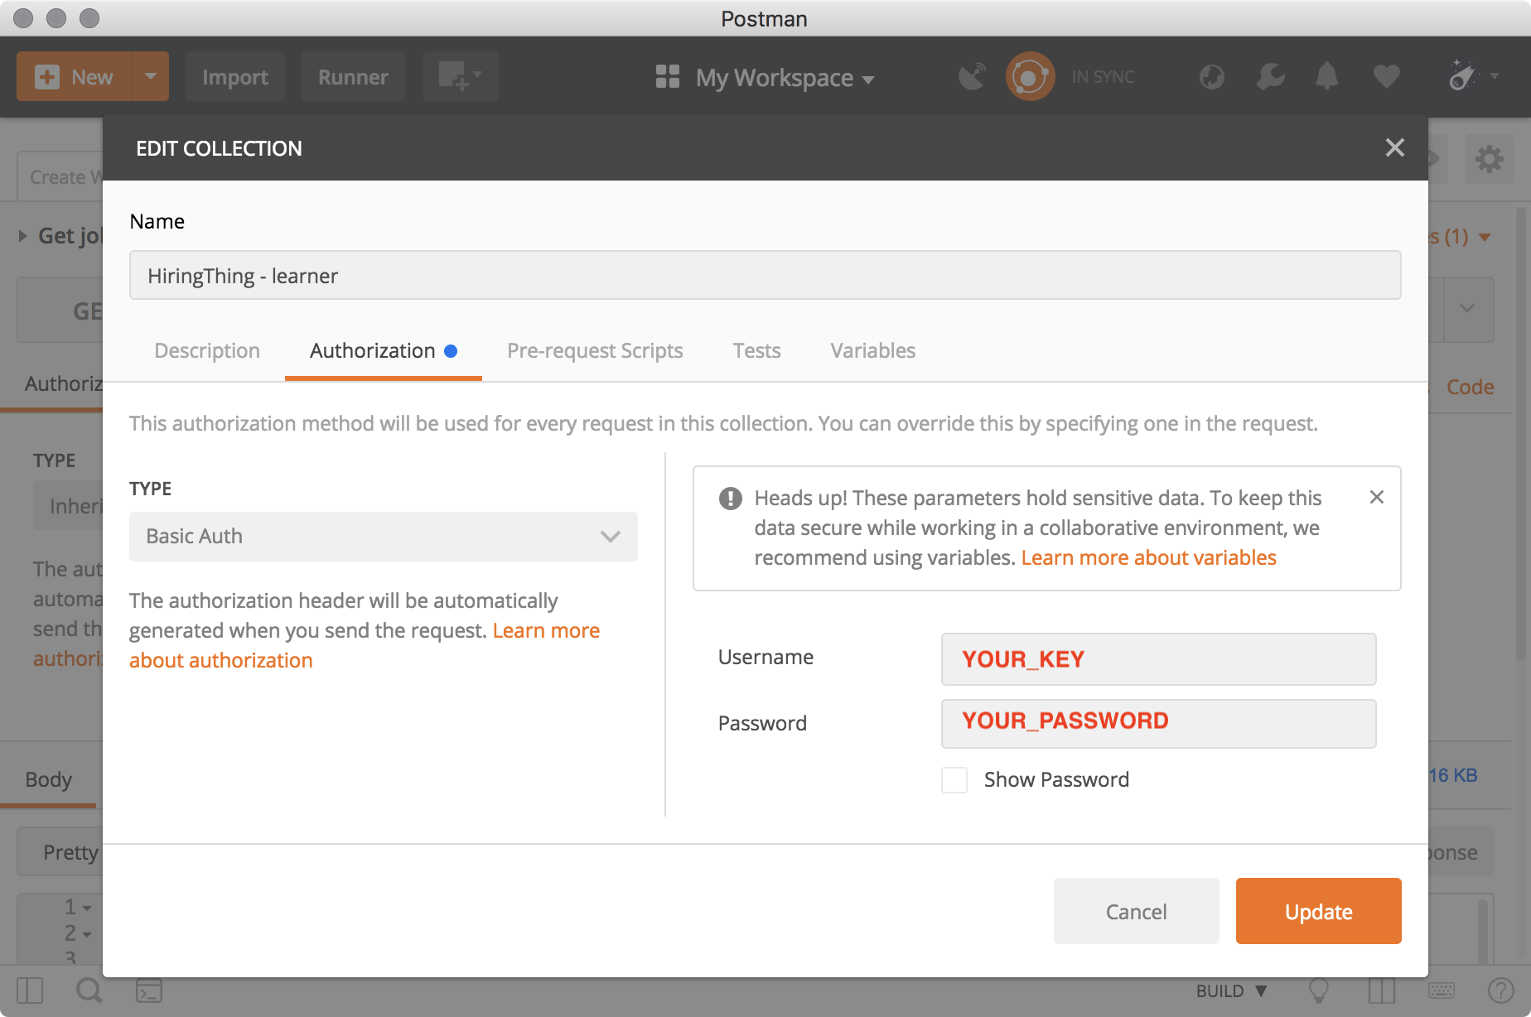Expand the Get job request title arrow
The width and height of the screenshot is (1531, 1017).
(x=23, y=236)
